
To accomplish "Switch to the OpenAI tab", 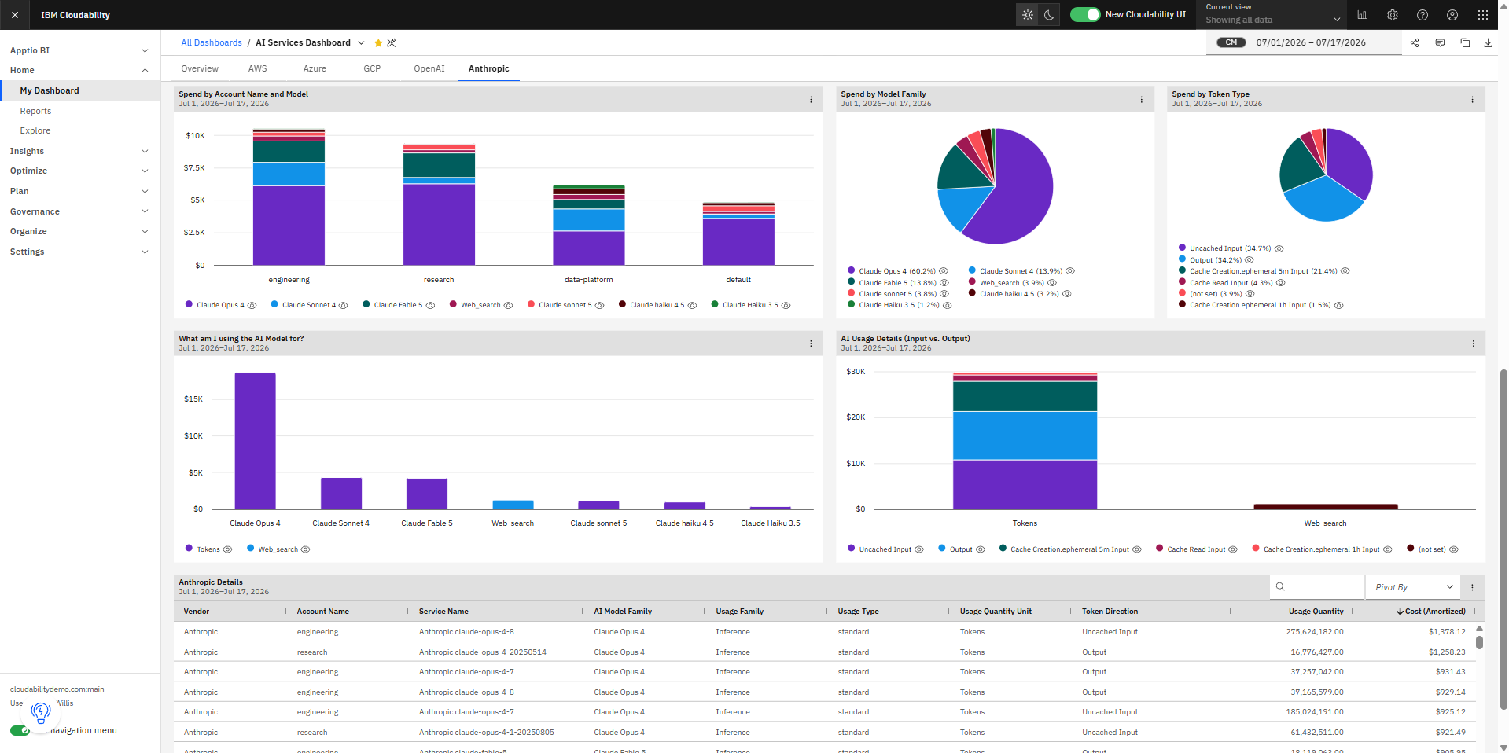I will (429, 69).
